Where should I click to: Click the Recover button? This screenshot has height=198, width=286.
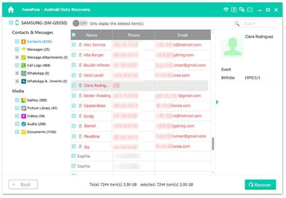[x=260, y=185]
